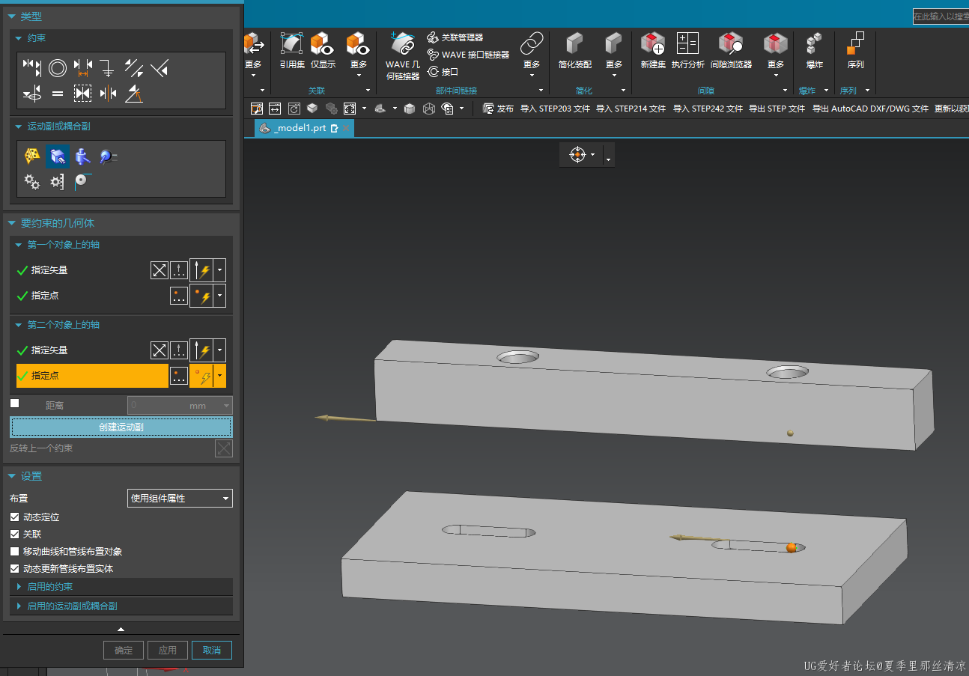
Task: Toggle 动态更新管线布置实体 checkbox
Action: tap(14, 569)
